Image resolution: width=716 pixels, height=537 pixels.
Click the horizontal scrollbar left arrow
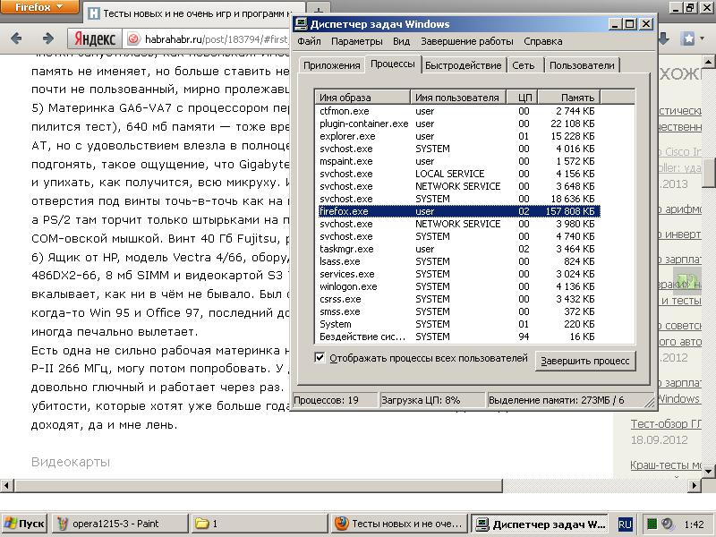[x=6, y=486]
